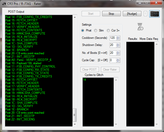164x132 pixels.
Task: Click the Results More Data Req label
Action: 143,39
